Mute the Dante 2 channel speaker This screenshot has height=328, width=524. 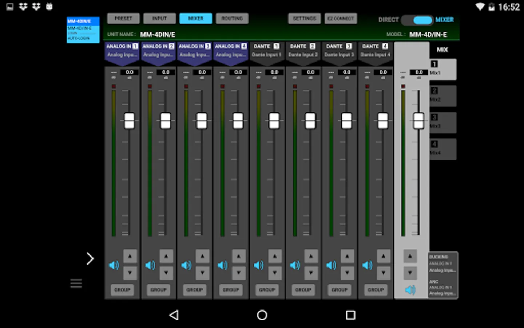(295, 265)
